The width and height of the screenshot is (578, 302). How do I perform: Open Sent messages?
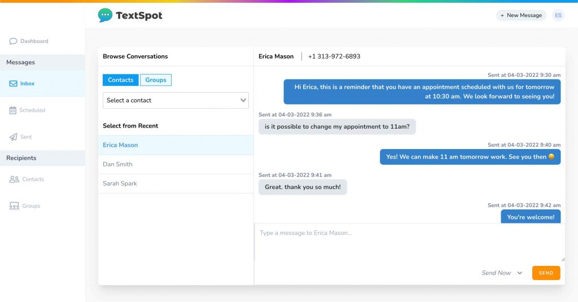26,137
